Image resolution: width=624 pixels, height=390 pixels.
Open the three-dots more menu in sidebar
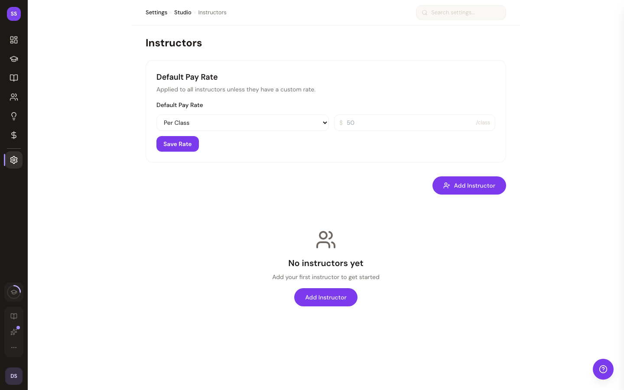click(x=14, y=348)
